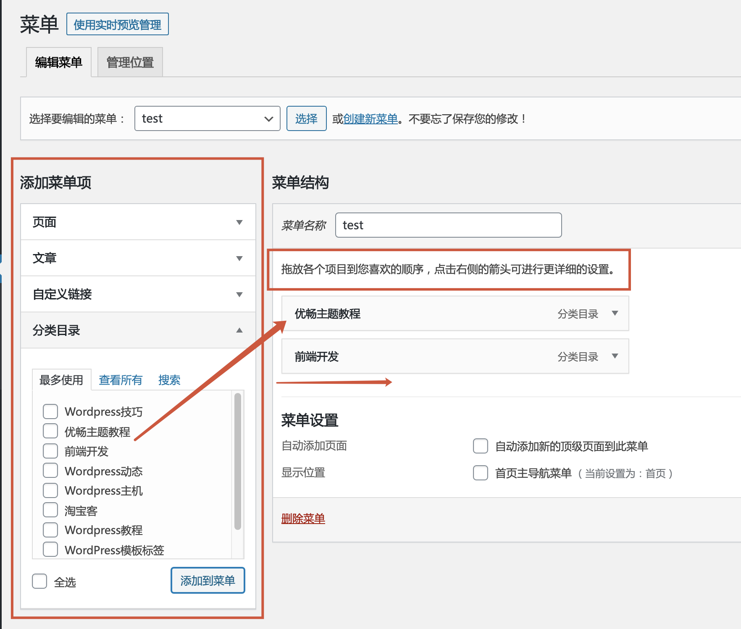
Task: Enable the 全选 select-all checkbox
Action: (39, 582)
